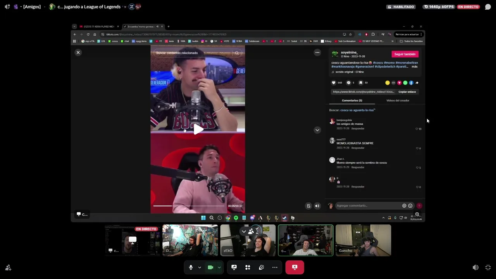Click the HABILITADO status badge
Viewport: 496px width, 279px height.
point(401,7)
